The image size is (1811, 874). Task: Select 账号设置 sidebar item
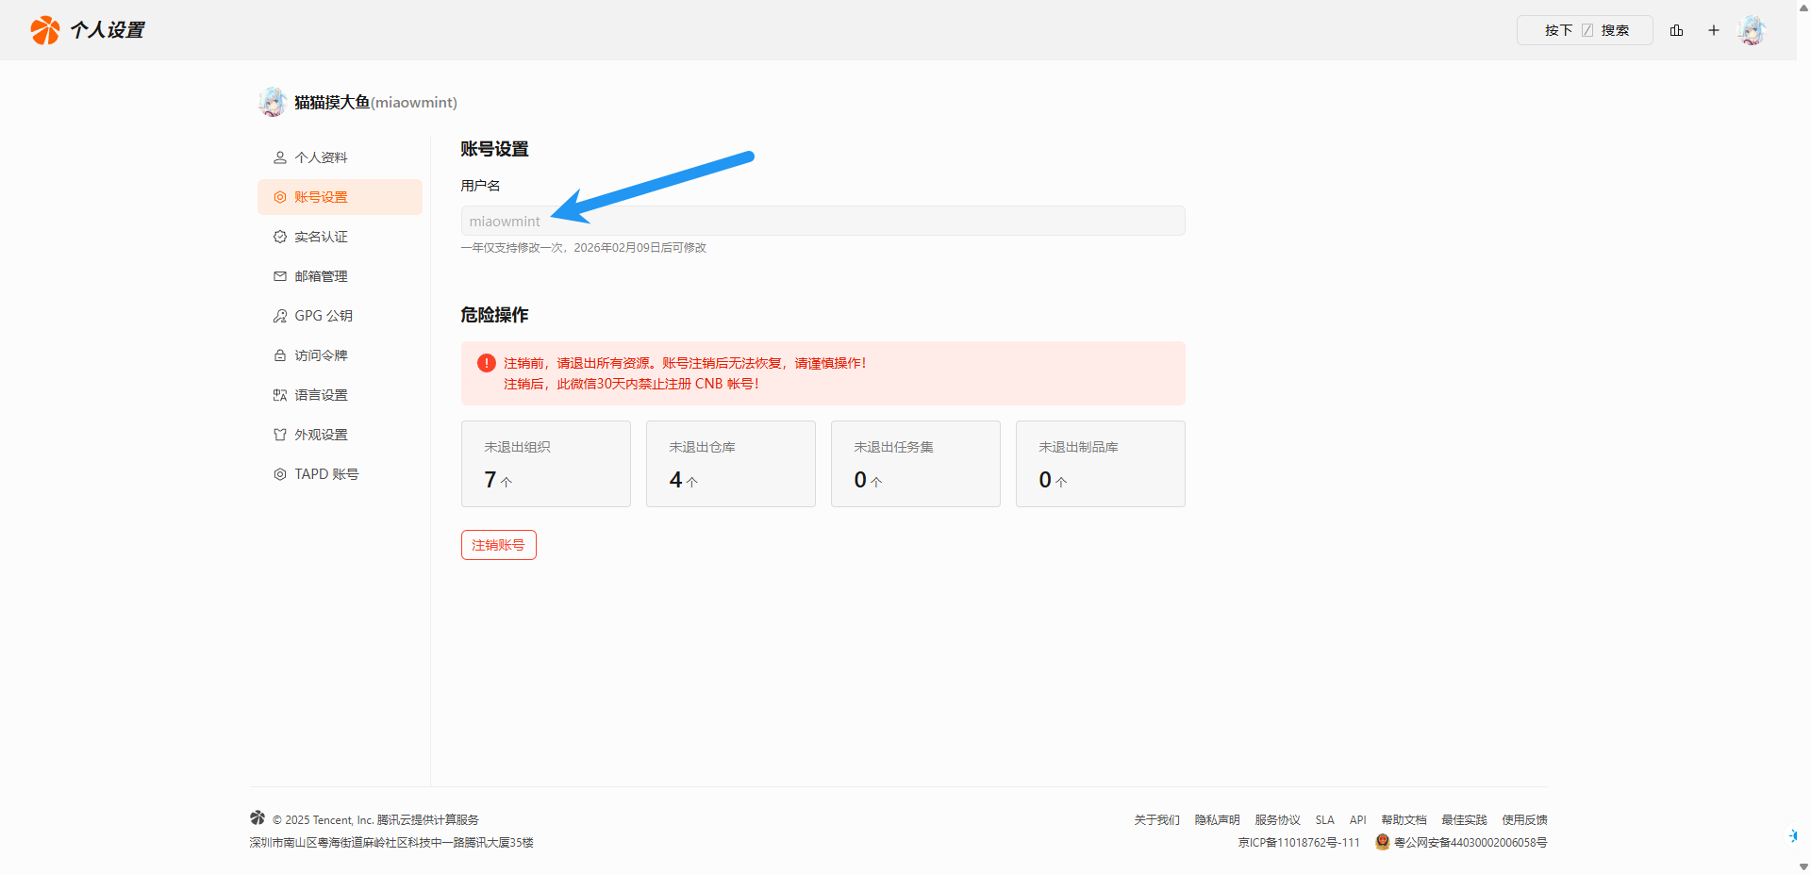321,197
